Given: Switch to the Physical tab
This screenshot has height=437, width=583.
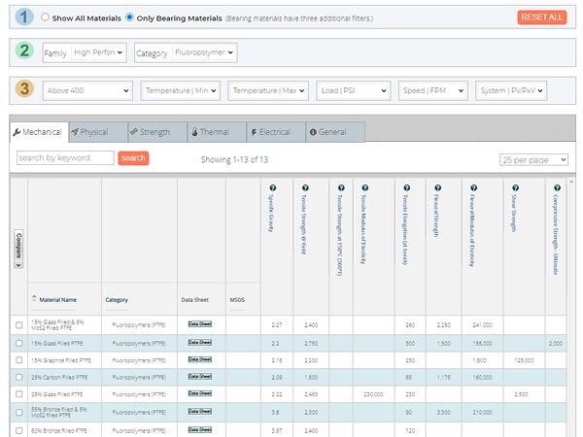Looking at the screenshot, I should 98,132.
